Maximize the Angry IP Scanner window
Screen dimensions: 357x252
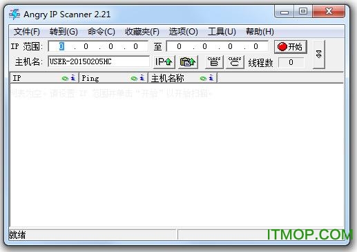[303, 12]
